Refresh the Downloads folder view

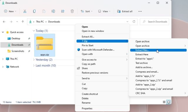[134, 22]
